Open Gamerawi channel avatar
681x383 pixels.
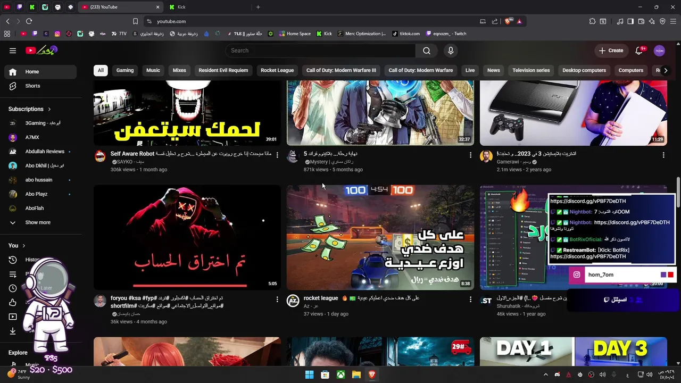click(486, 156)
